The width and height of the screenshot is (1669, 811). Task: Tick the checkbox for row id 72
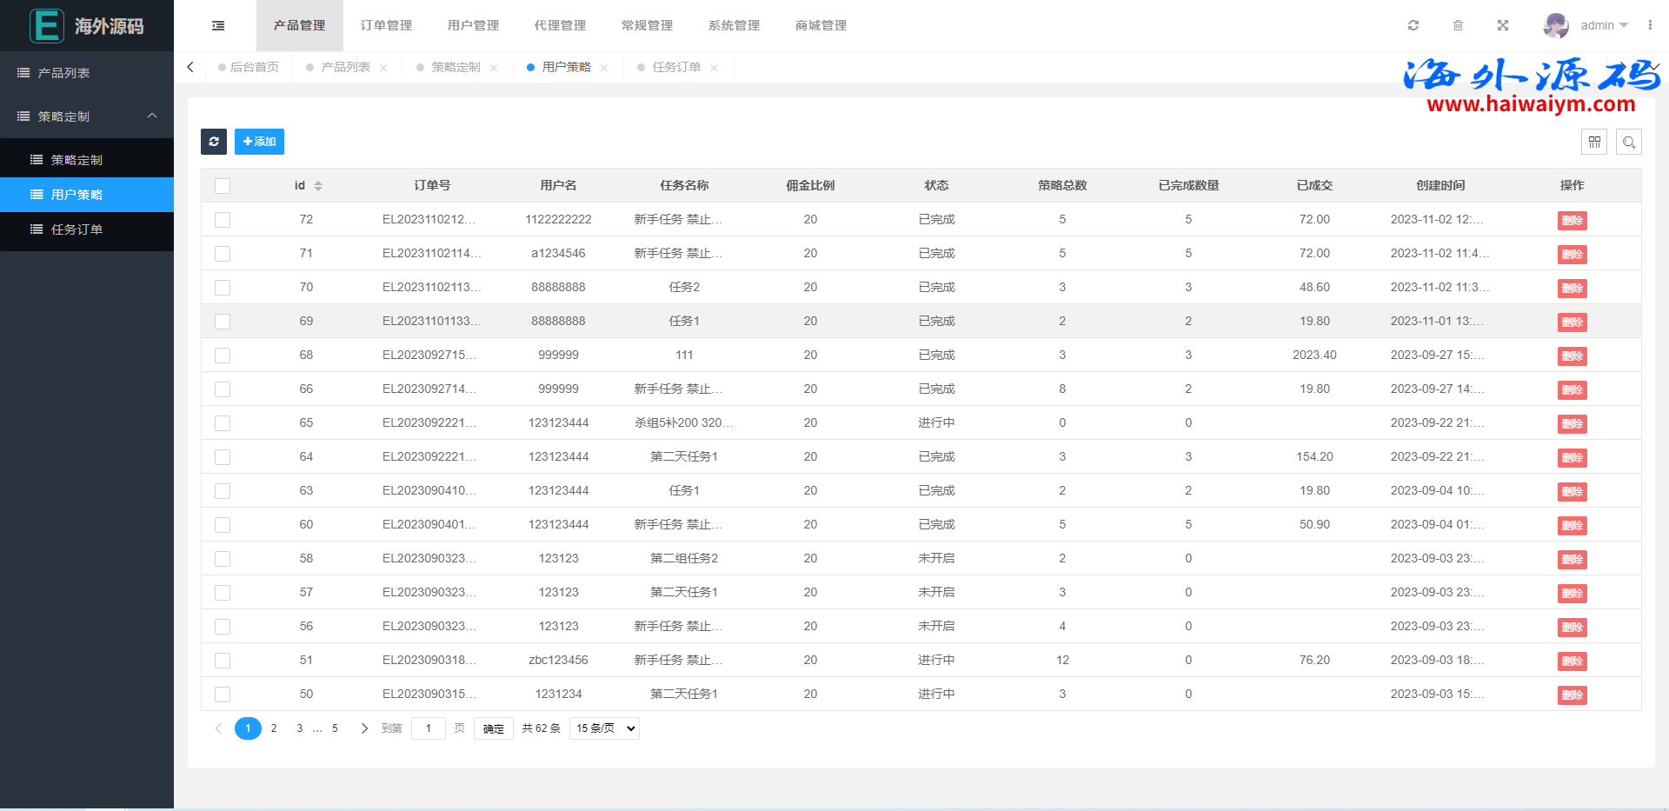223,220
